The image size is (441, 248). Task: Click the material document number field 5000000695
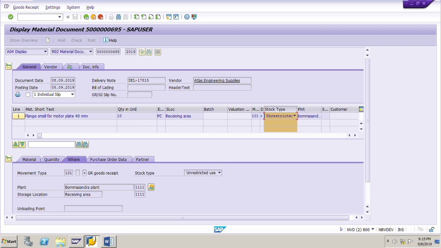pyautogui.click(x=108, y=52)
